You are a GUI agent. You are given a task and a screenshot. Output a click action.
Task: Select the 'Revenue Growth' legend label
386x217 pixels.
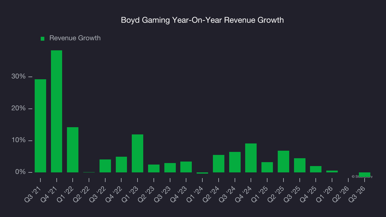(x=75, y=38)
